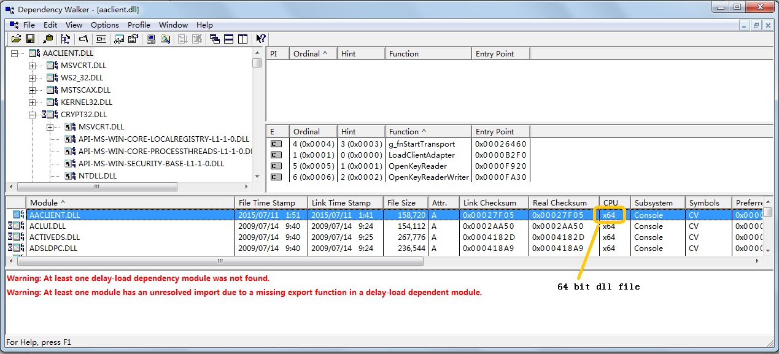
Task: Sort by Subsystem column header
Action: click(x=657, y=202)
